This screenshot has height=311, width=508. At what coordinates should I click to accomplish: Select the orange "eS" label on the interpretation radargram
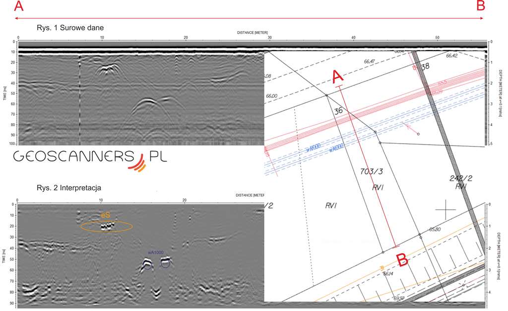pos(105,215)
